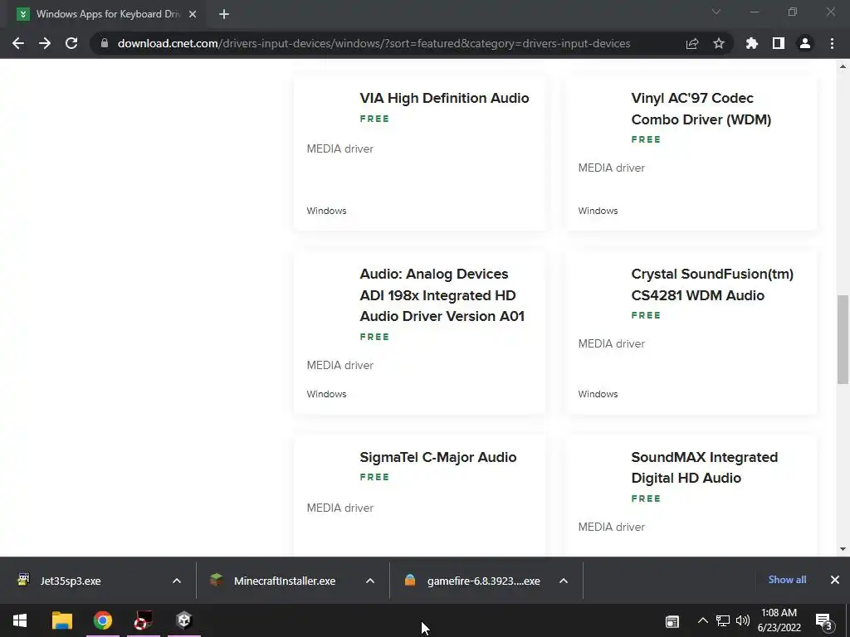Open the news widget tray icon

click(672, 620)
